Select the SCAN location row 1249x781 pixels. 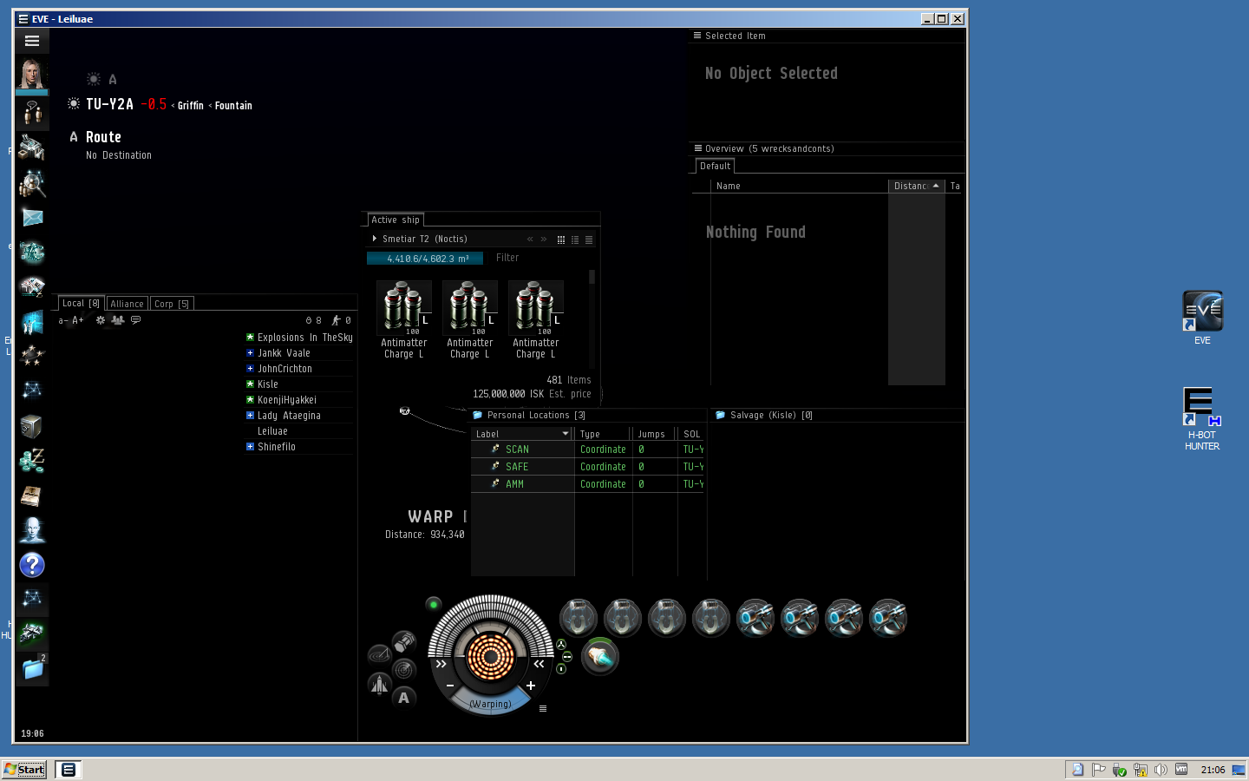pyautogui.click(x=587, y=450)
